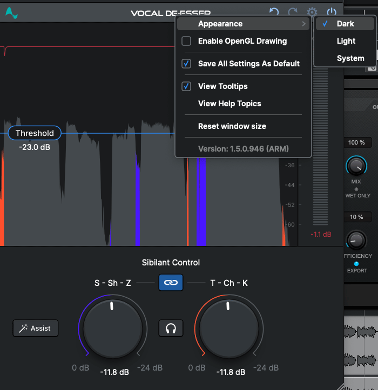The height and width of the screenshot is (390, 378).
Task: Click the Accusonus wave logo icon
Action: (11, 13)
